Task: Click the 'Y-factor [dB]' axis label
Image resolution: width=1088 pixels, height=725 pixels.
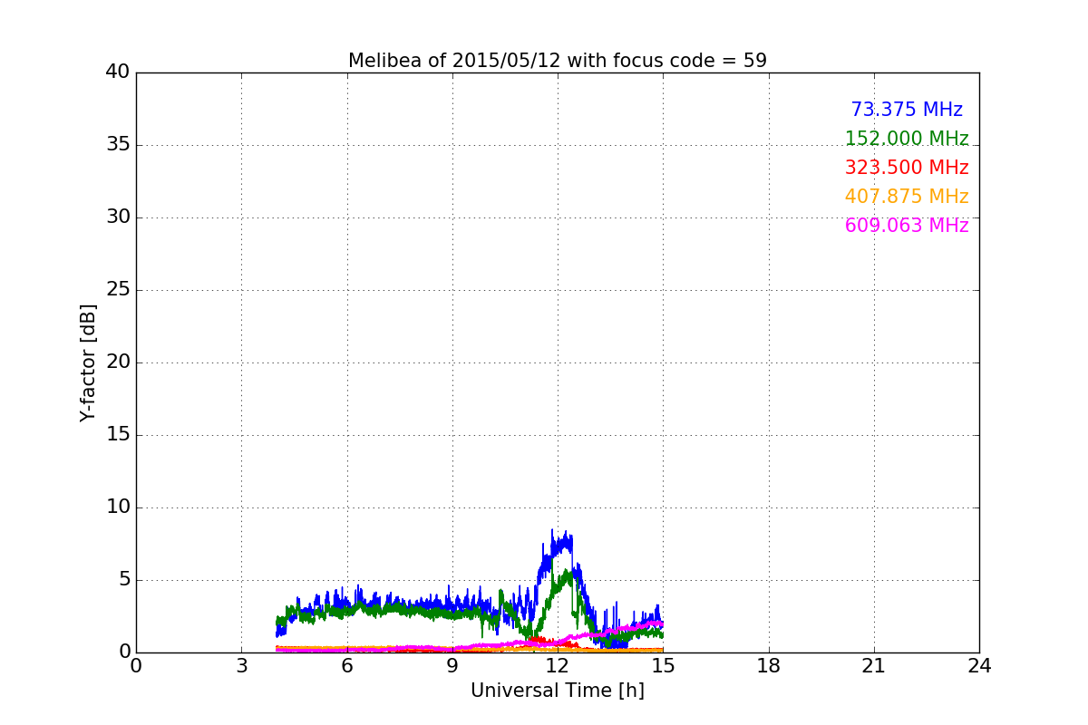Action: [88, 362]
